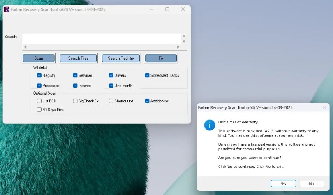Maximize the Farbar Recovery Scan Tool window
This screenshot has width=333, height=195.
click(x=167, y=9)
